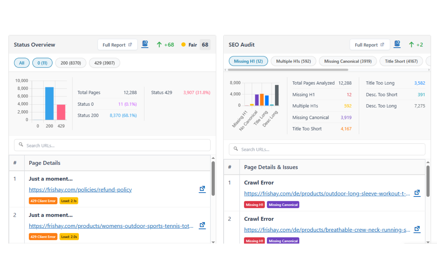Click the magnifier icon in Status Overview search bar
This screenshot has width=437, height=273.
click(x=21, y=145)
